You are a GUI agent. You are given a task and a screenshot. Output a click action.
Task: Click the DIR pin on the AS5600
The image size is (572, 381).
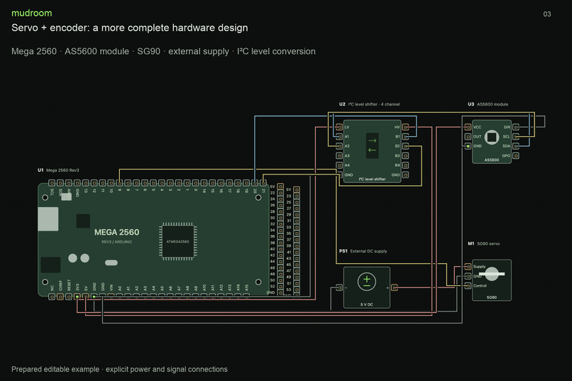click(516, 127)
